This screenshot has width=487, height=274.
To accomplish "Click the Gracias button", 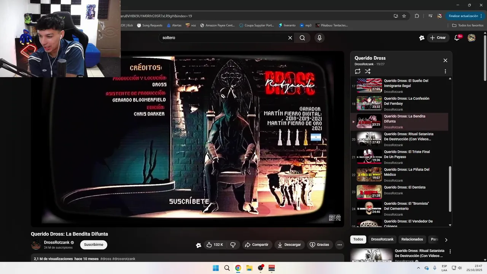I will (x=320, y=245).
